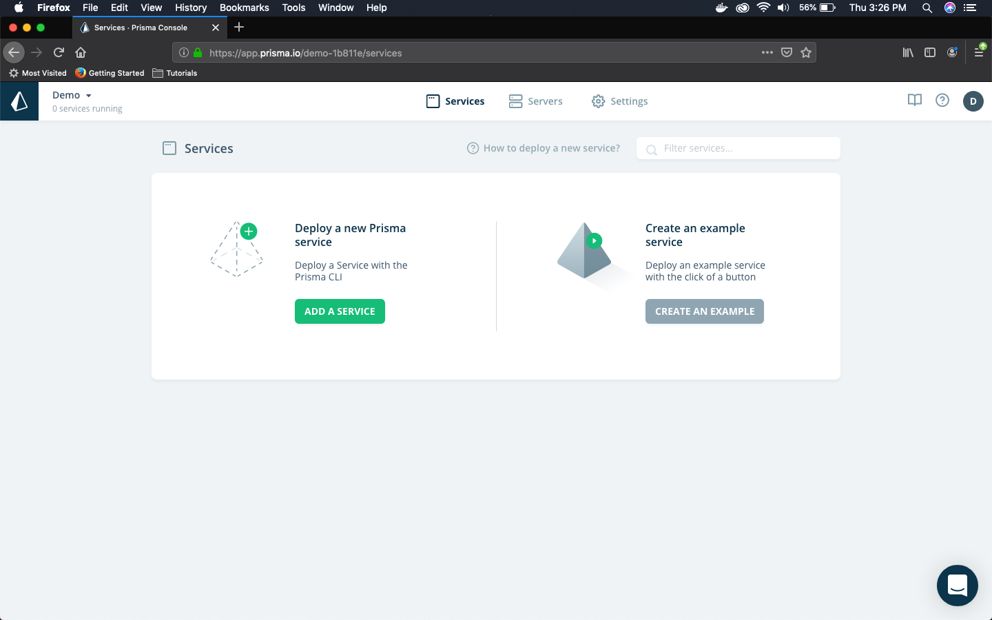Screen dimensions: 992x620
Task: Open the Demo workspace dropdown
Action: (x=72, y=95)
